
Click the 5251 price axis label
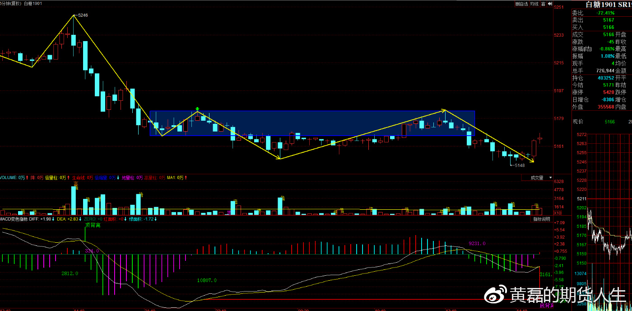pyautogui.click(x=559, y=7)
